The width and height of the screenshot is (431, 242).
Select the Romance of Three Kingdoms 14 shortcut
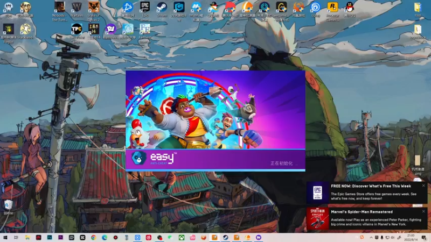pos(94,31)
